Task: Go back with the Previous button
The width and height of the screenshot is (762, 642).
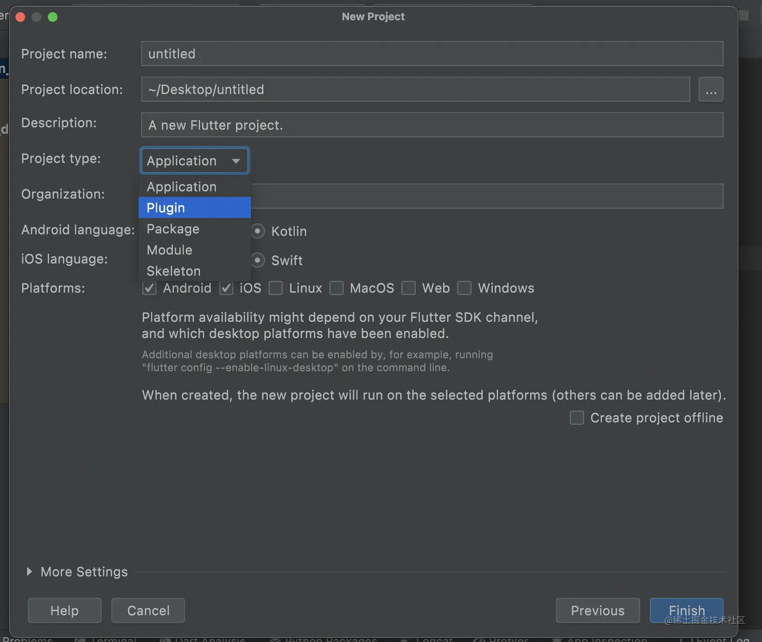Action: point(597,610)
